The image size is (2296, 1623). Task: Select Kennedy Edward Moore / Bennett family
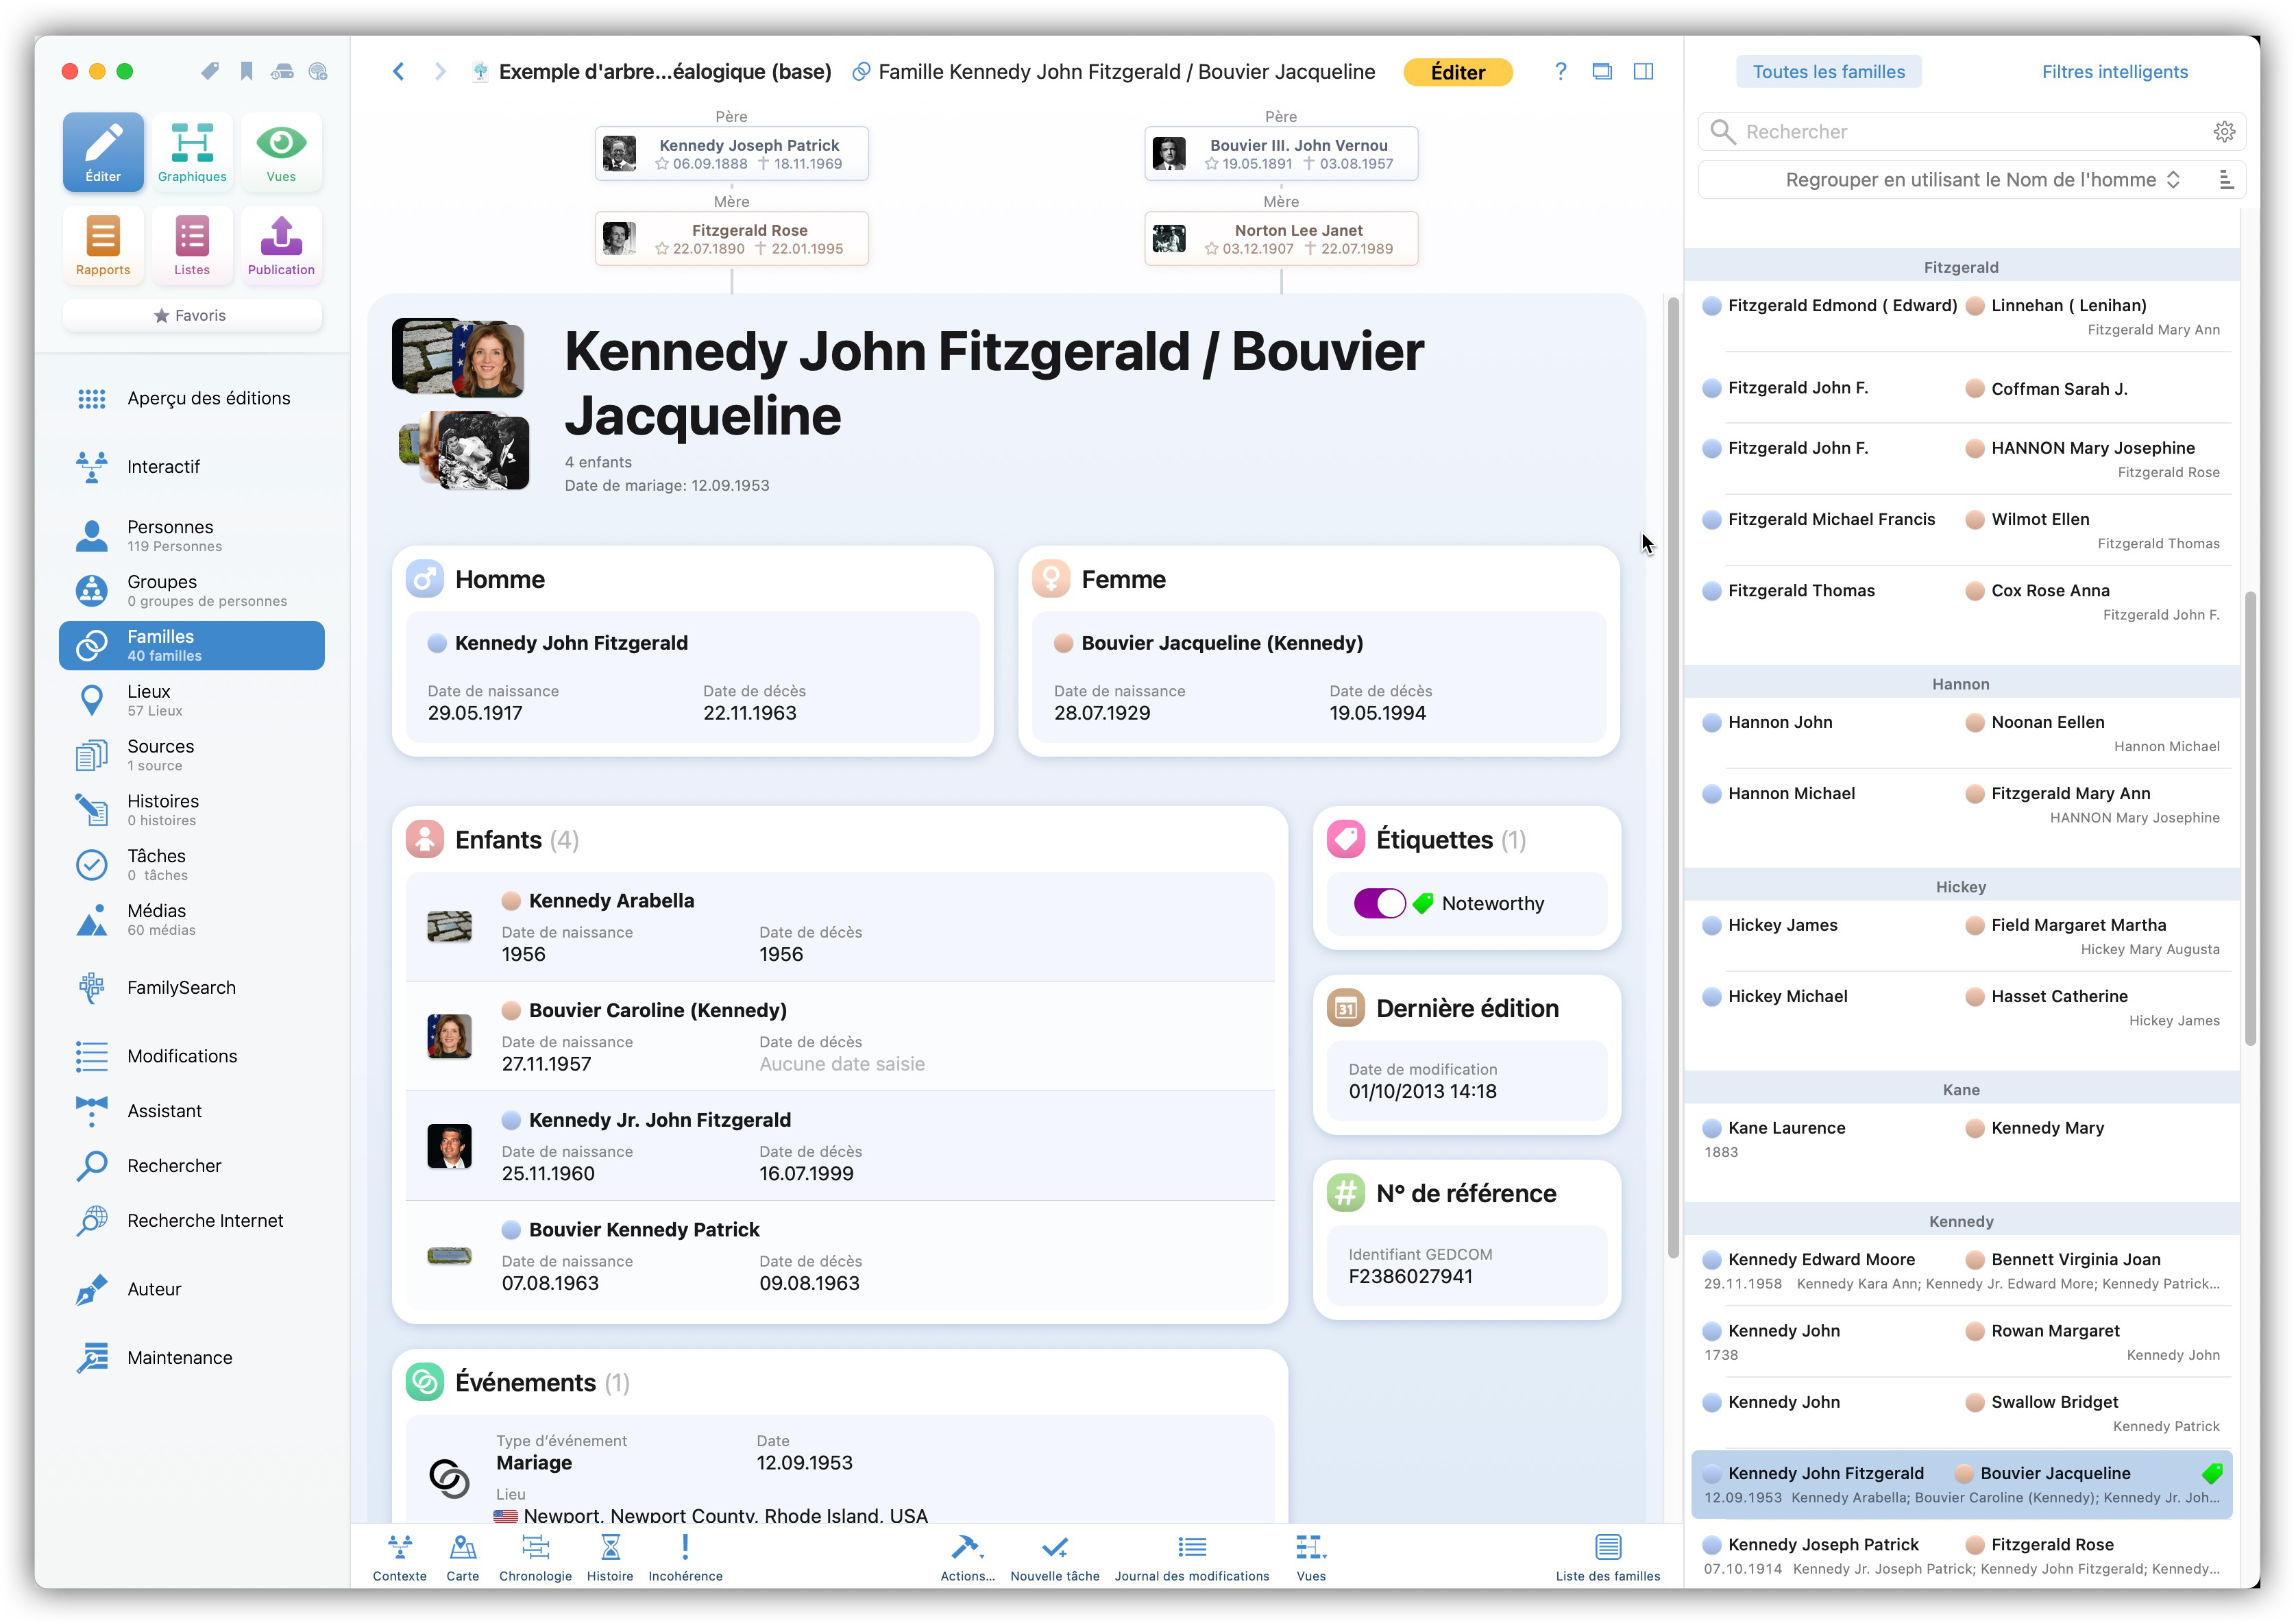(x=1961, y=1272)
